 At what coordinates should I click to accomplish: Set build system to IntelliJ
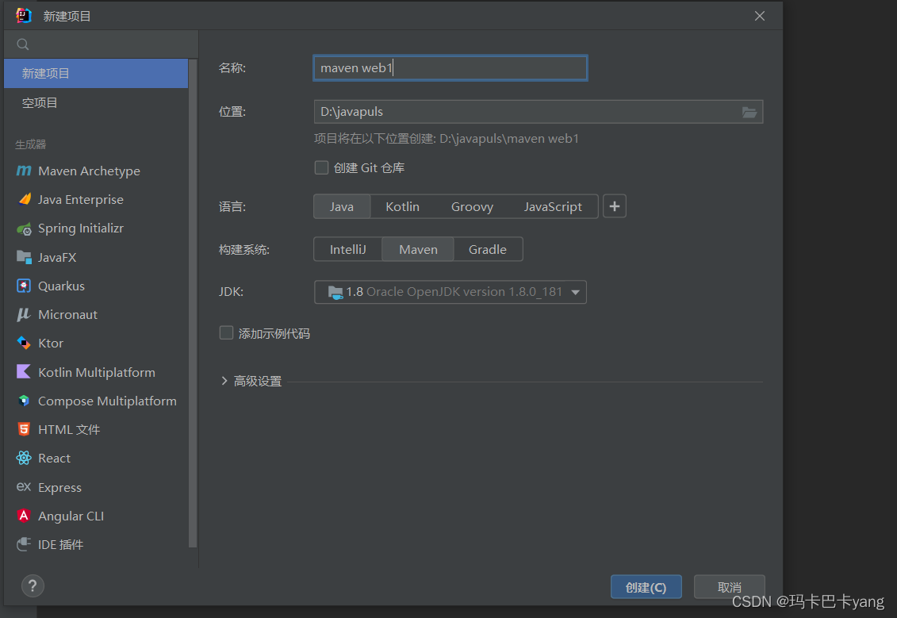(x=348, y=249)
